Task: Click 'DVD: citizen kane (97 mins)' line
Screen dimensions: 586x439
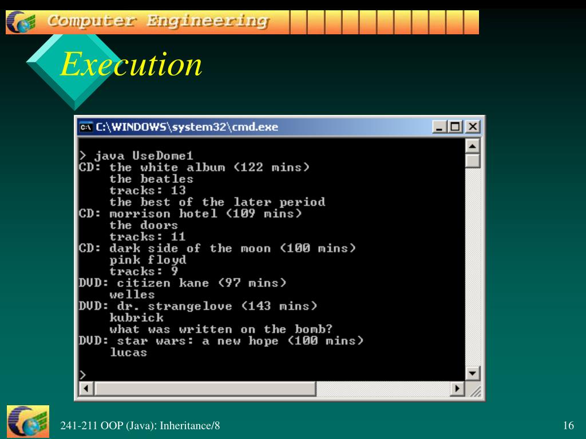Action: tap(183, 283)
